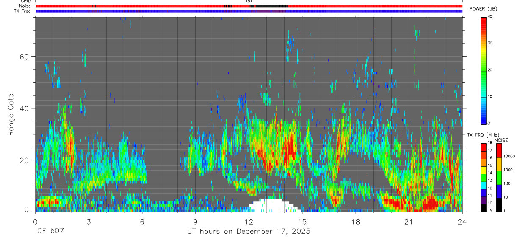Pick the yellow TX FRQ swatch below 15
The height and width of the screenshot is (240, 520).
[484, 170]
